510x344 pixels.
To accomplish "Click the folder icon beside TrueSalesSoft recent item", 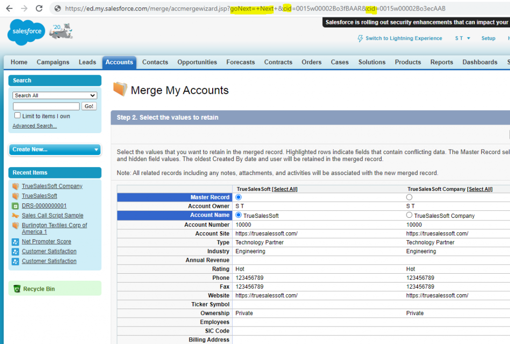I will pyautogui.click(x=15, y=196).
